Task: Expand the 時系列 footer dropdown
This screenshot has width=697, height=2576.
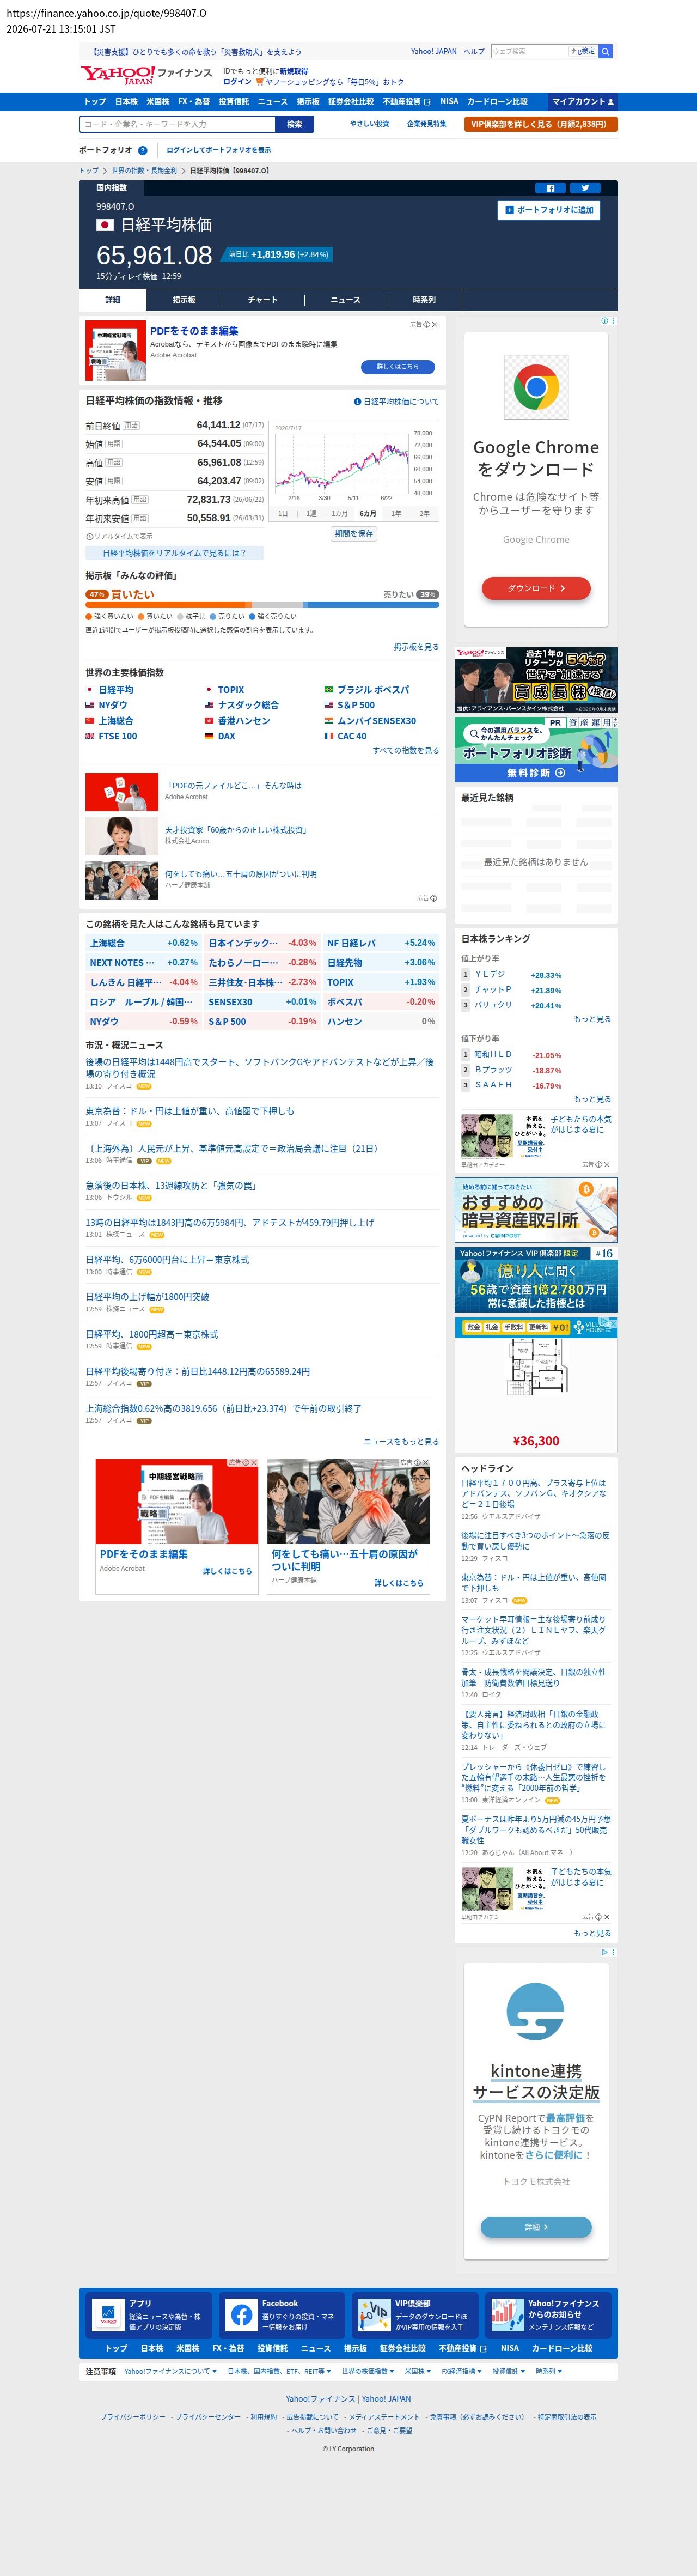Action: click(x=549, y=2371)
